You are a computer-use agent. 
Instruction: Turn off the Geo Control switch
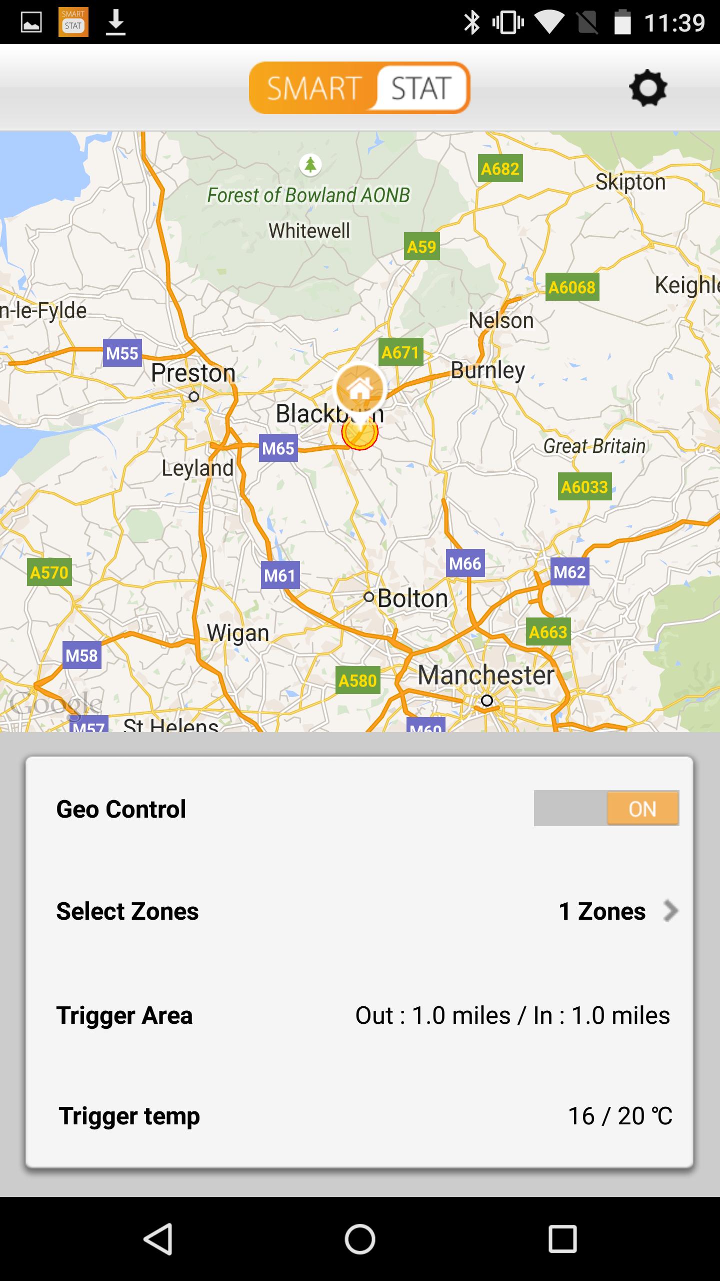point(606,808)
